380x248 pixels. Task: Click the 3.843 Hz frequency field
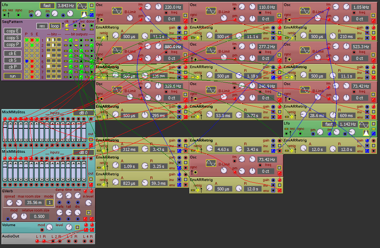pyautogui.click(x=66, y=6)
